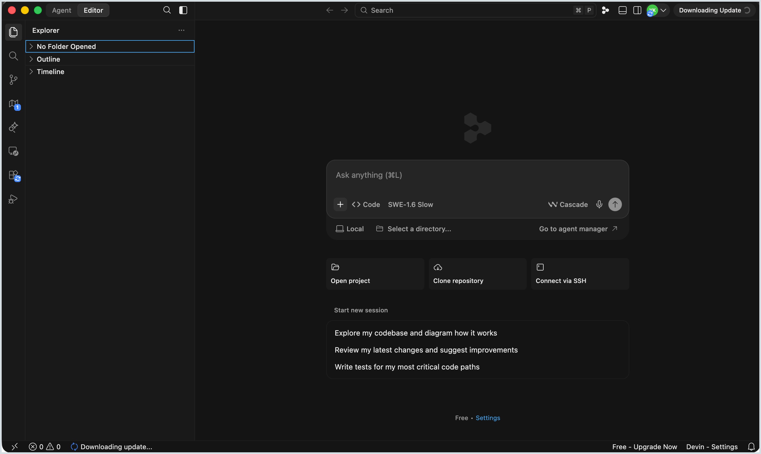Switch to the Agent tab
This screenshot has width=761, height=454.
tap(61, 10)
